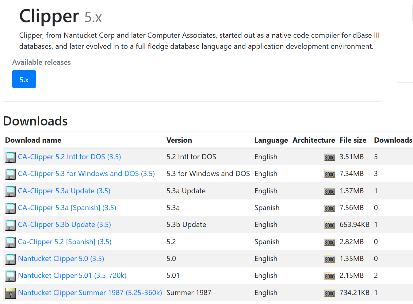Click the 5.25 disk icon for Summer 1987
This screenshot has height=304, width=413.
pos(10,293)
